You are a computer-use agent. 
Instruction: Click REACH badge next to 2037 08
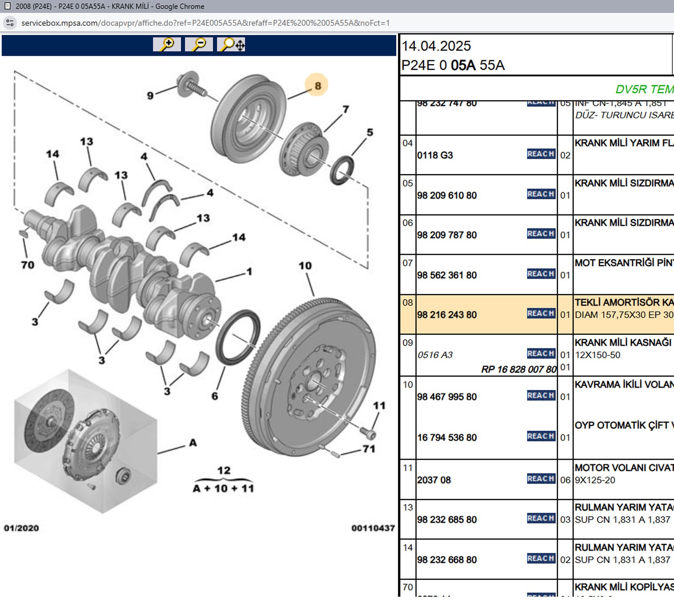[x=541, y=479]
